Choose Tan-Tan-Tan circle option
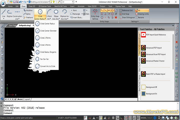180x120 pixels. click(x=46, y=59)
